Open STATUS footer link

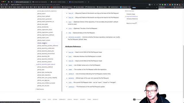(x=70, y=100)
